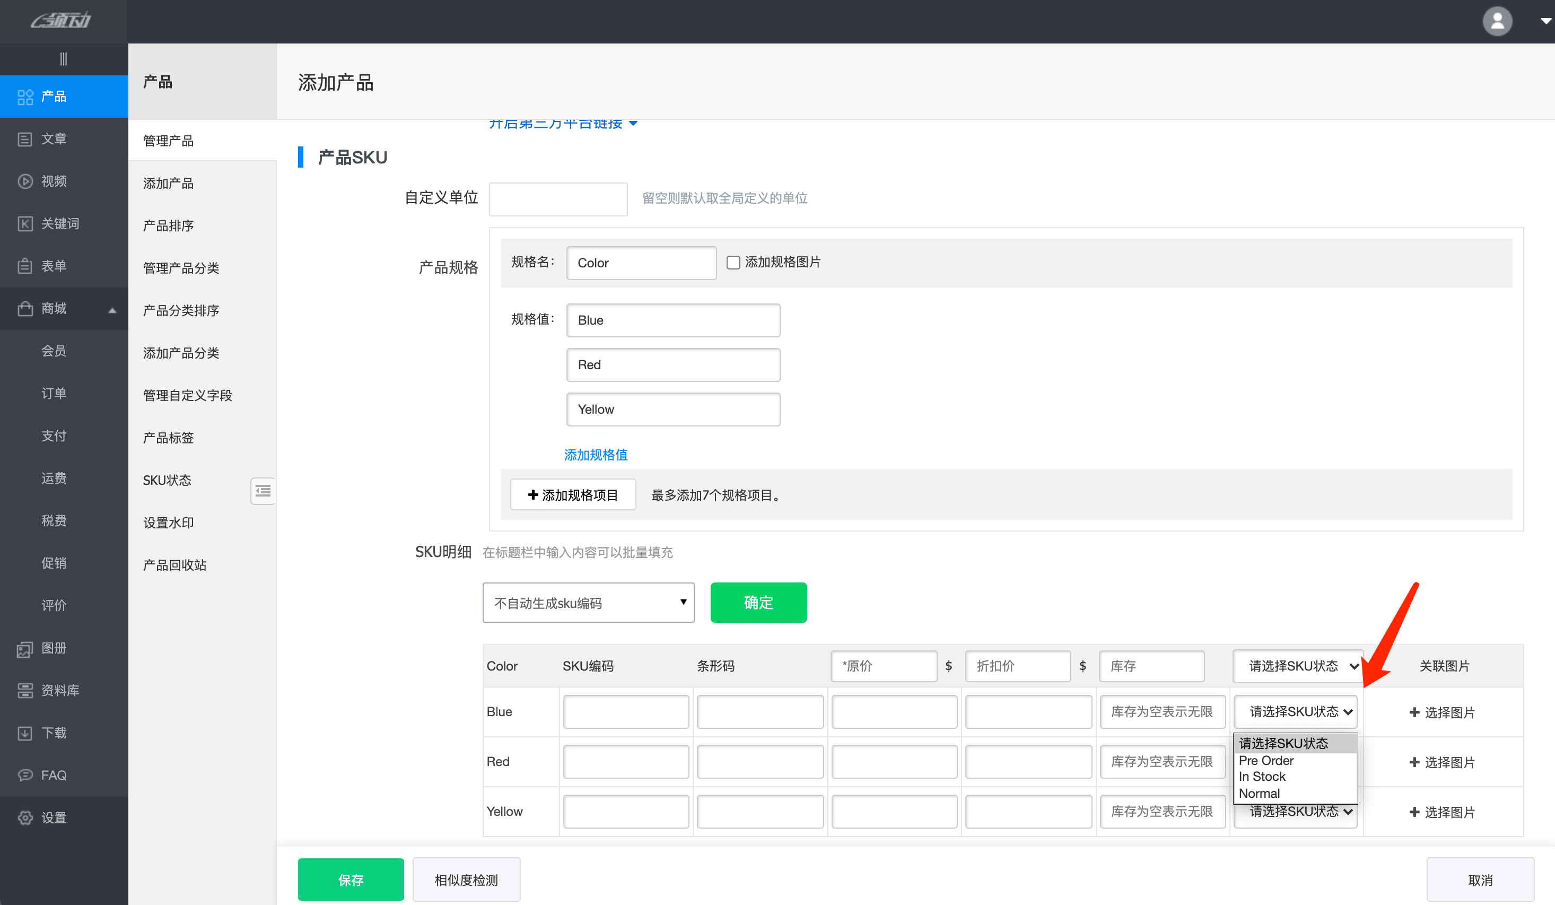Collapse the 商城 menu arrow
Image resolution: width=1555 pixels, height=905 pixels.
coord(112,310)
